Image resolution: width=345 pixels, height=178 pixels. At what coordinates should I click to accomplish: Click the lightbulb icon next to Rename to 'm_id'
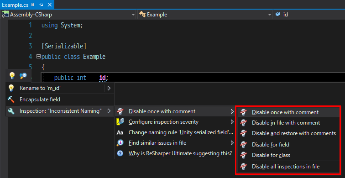coord(11,88)
